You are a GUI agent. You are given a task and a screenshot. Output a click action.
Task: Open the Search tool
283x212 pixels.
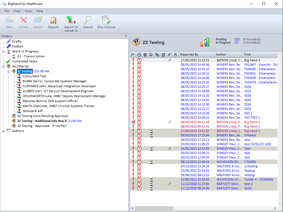[x=88, y=22]
